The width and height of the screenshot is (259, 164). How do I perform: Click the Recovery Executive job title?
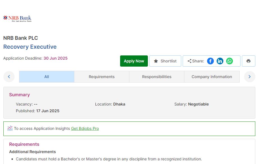tap(30, 47)
